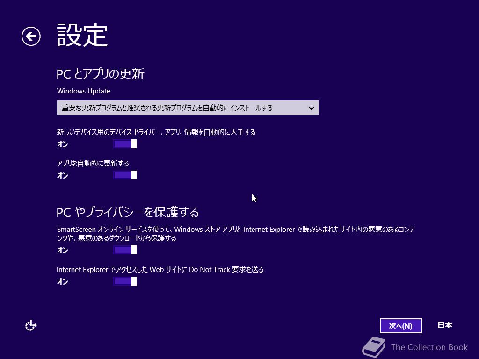The image size is (479, 359).
Task: Open the Ease of Access icon
Action: tap(31, 325)
